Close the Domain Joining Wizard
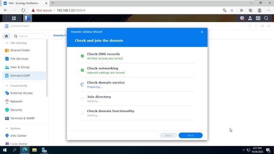Screen dimensions: 274x154 [x=202, y=32]
